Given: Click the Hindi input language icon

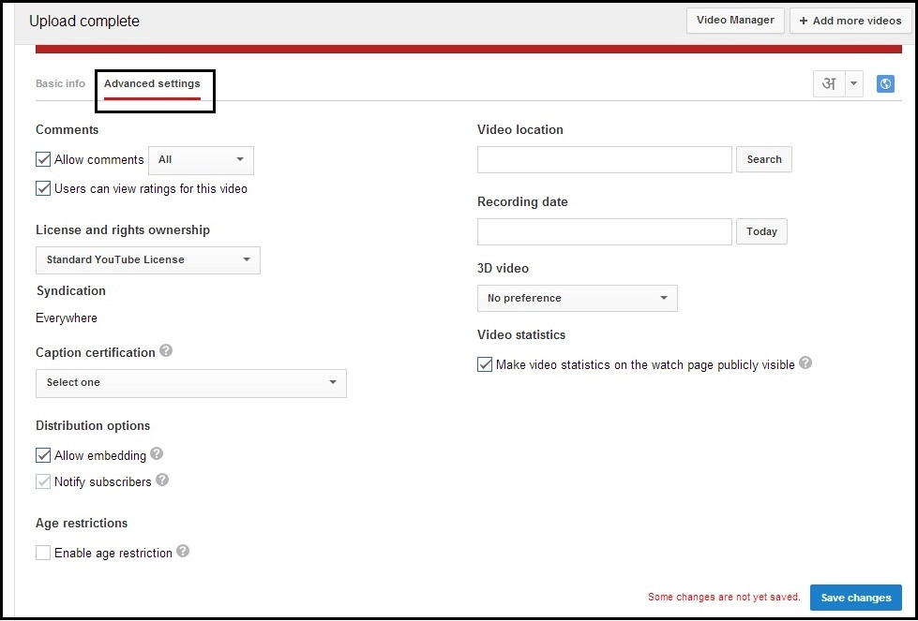Looking at the screenshot, I should [x=828, y=83].
